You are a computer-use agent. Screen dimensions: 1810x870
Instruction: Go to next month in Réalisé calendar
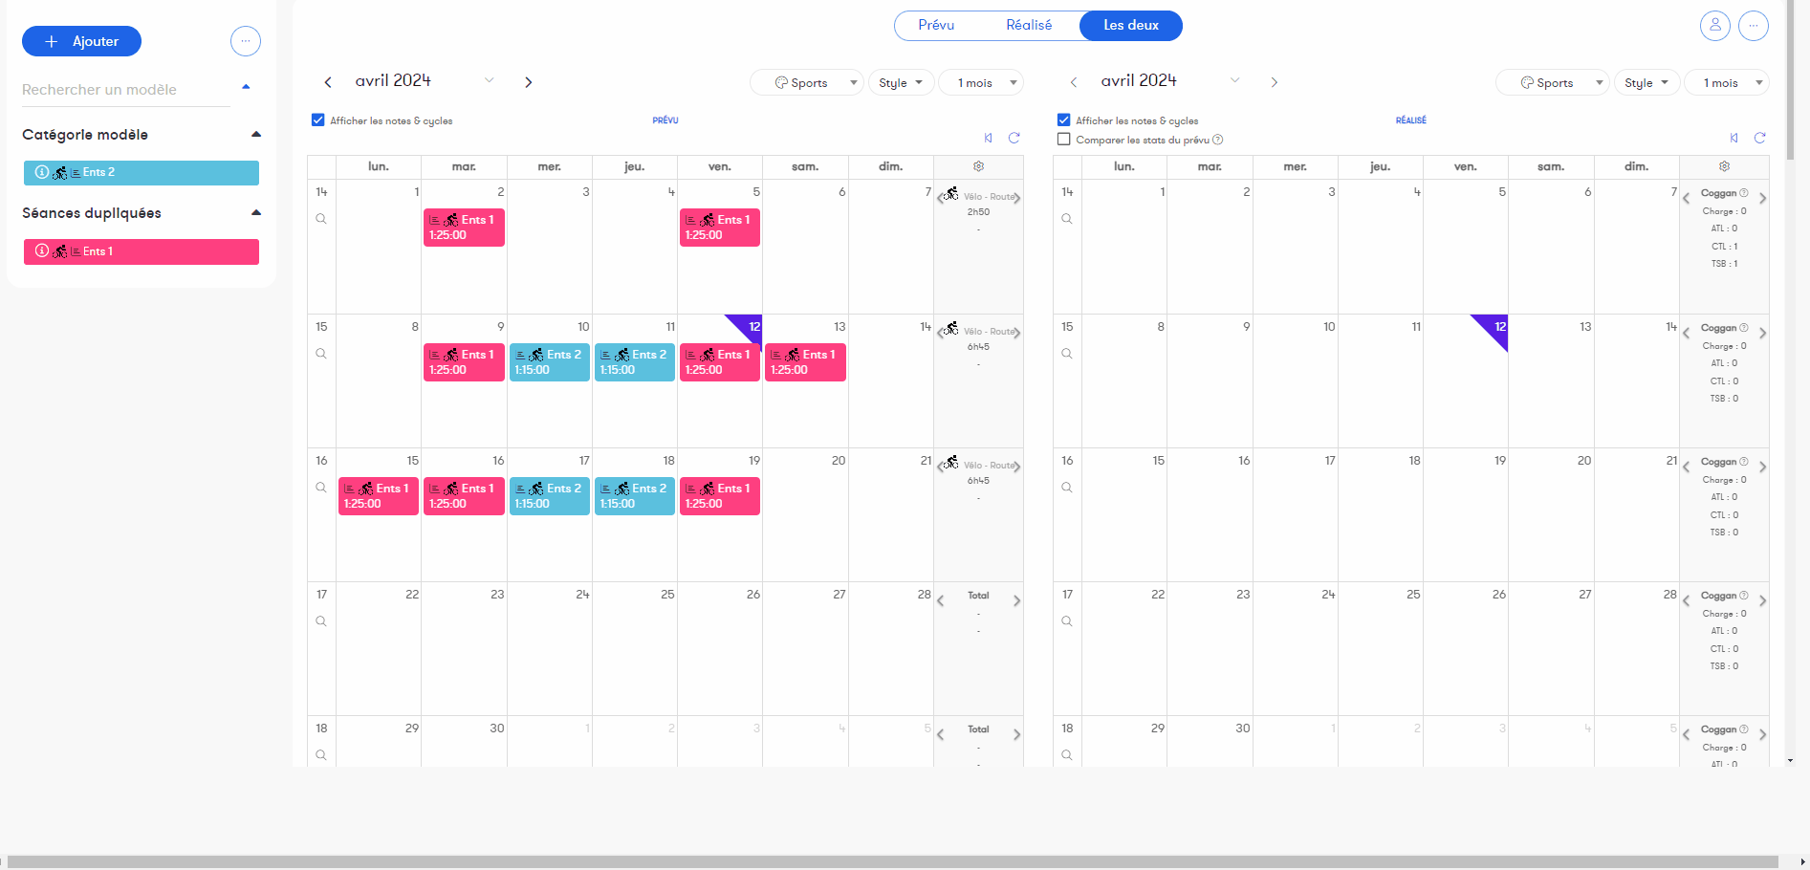pos(1274,82)
